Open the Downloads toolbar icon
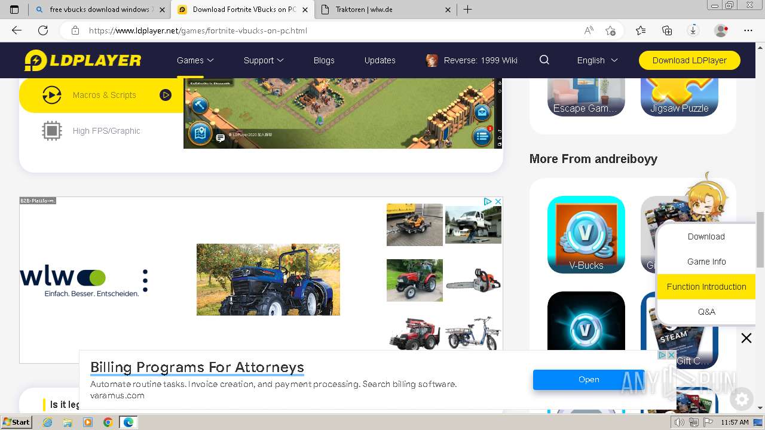 693,30
